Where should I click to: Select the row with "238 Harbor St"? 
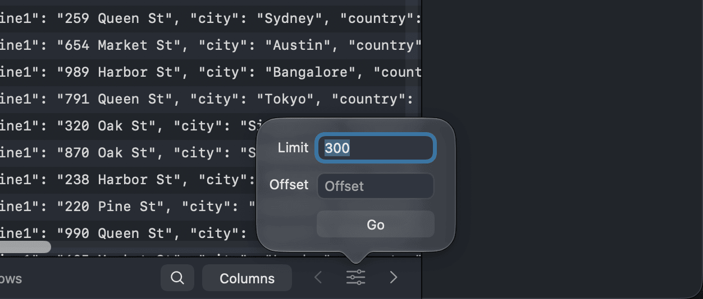pyautogui.click(x=128, y=180)
